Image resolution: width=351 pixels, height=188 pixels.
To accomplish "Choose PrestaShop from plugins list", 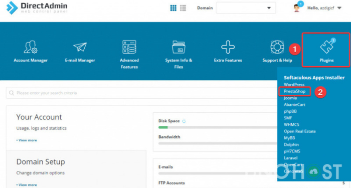I will point(295,91).
